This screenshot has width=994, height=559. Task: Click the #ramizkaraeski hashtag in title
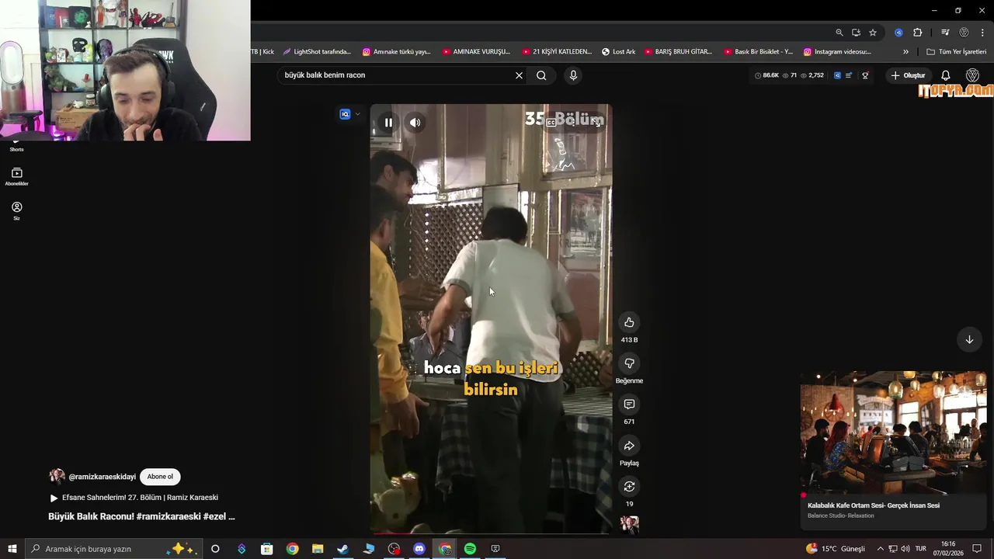tap(168, 516)
